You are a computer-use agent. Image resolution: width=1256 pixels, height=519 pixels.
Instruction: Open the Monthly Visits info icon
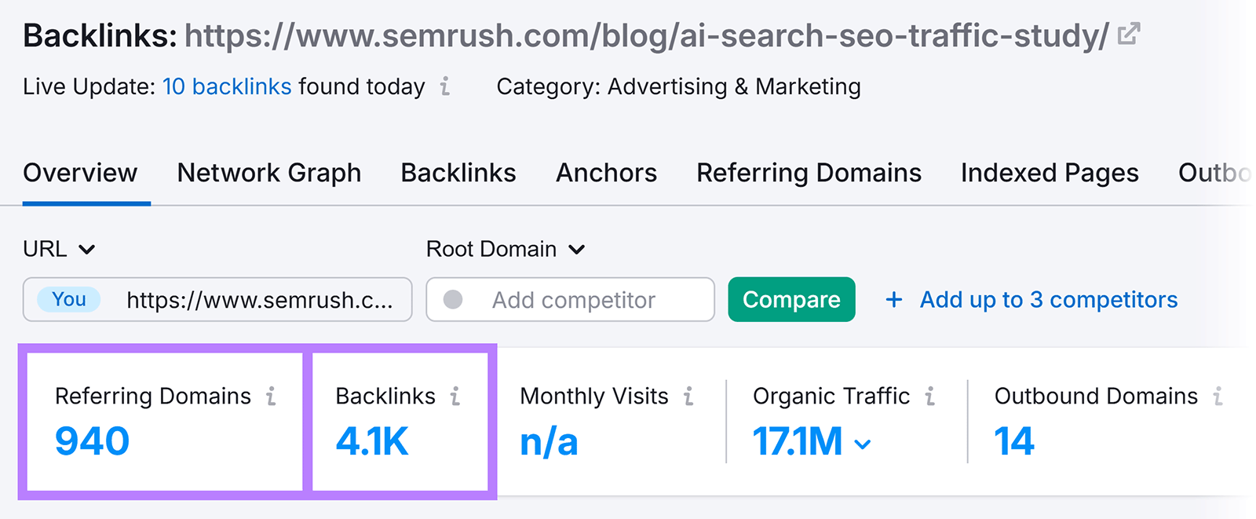[688, 397]
